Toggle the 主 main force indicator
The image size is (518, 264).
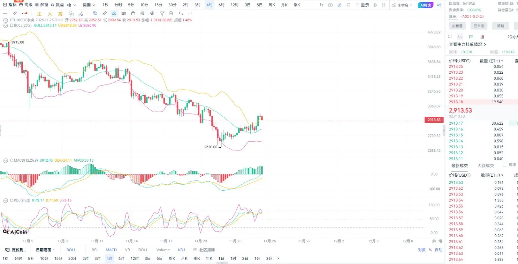[x=39, y=14]
